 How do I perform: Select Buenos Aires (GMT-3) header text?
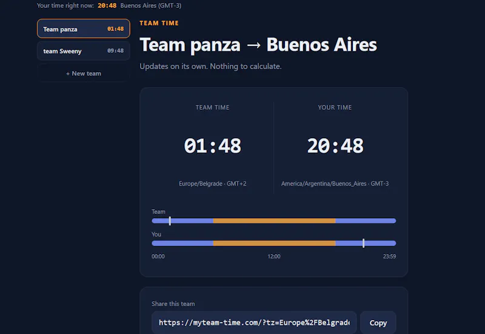tap(151, 5)
